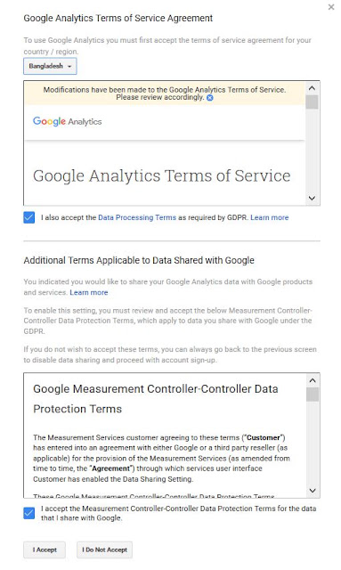341x570 pixels.
Task: Click the Google Measurement Controller-Controller Data Protection Terms heading
Action: coord(156,399)
